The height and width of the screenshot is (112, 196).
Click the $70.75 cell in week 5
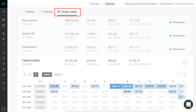(x=95, y=86)
